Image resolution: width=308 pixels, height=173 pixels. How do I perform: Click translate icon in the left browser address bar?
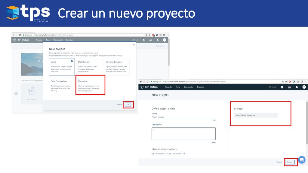click(146, 35)
